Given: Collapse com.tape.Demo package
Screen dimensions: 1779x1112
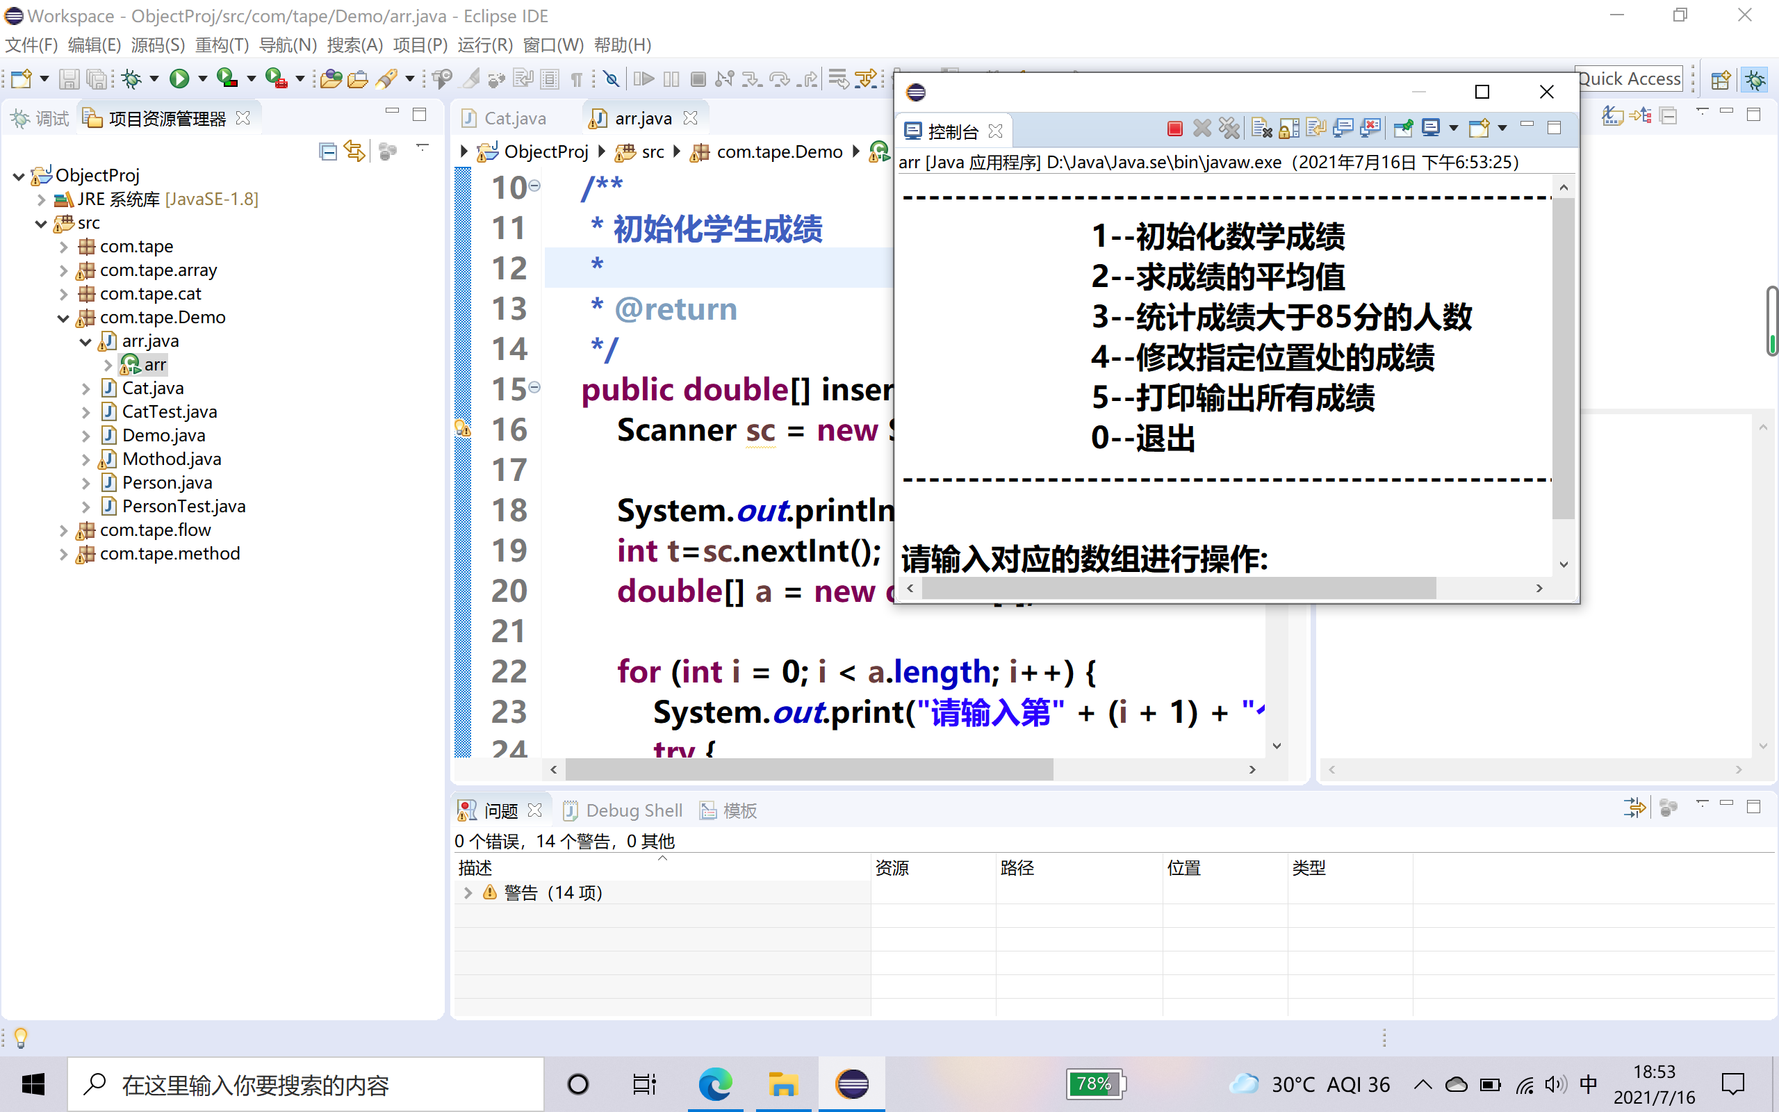Looking at the screenshot, I should 63,318.
